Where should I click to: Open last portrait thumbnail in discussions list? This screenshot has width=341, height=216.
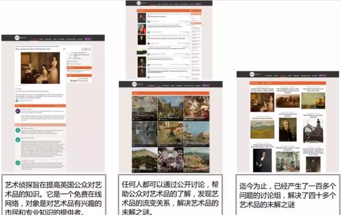point(142,72)
